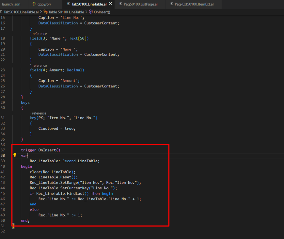Select the Tab50100.LineTable.al tab
Viewport: 284px width, 239px height.
coord(89,4)
